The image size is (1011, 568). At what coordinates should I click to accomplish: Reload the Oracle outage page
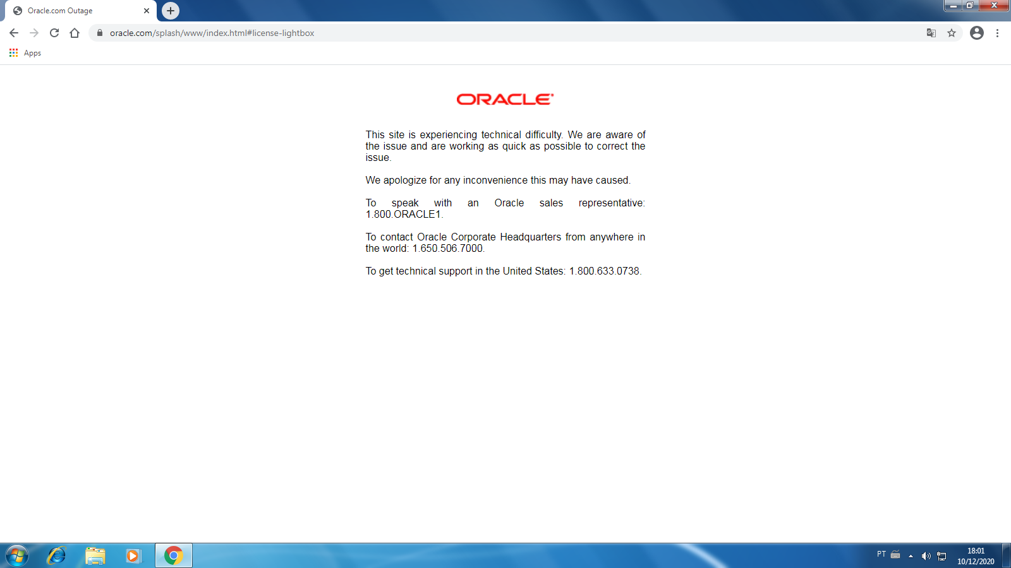pos(54,33)
